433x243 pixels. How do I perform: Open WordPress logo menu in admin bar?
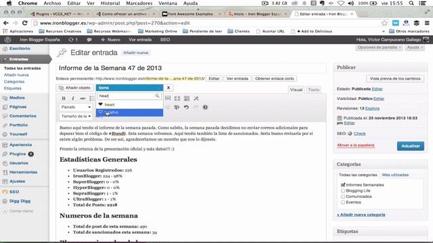[x=7, y=40]
